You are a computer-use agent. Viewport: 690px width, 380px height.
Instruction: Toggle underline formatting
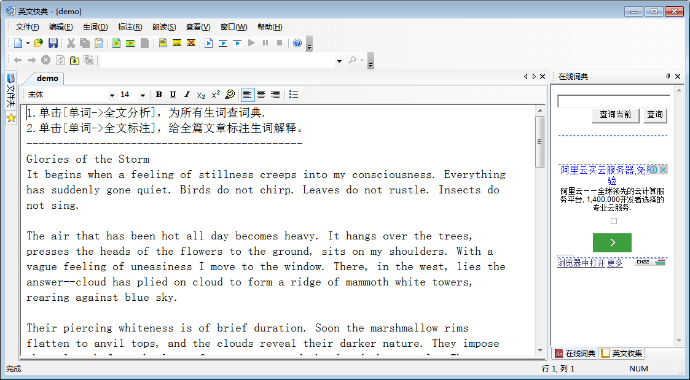173,95
